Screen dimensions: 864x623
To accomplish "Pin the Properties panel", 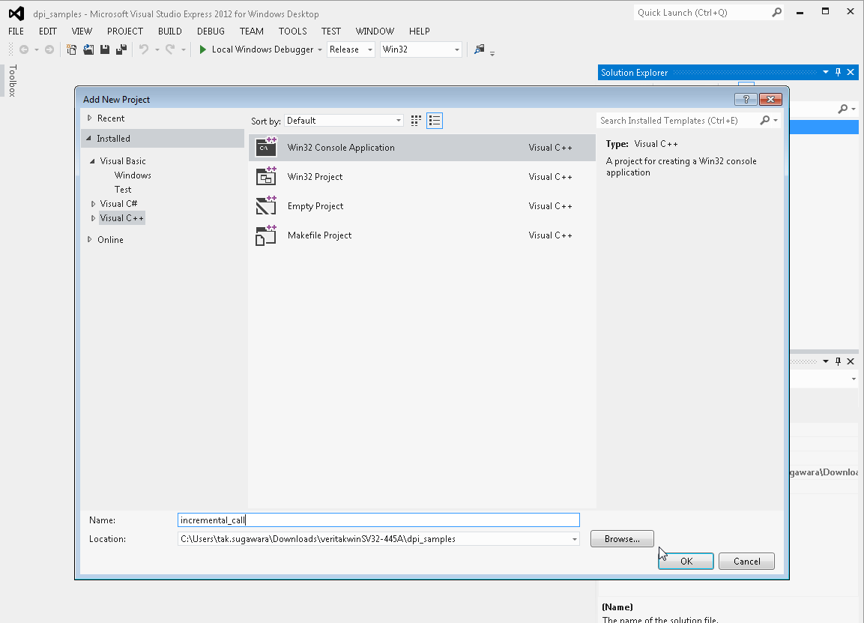I will [838, 361].
